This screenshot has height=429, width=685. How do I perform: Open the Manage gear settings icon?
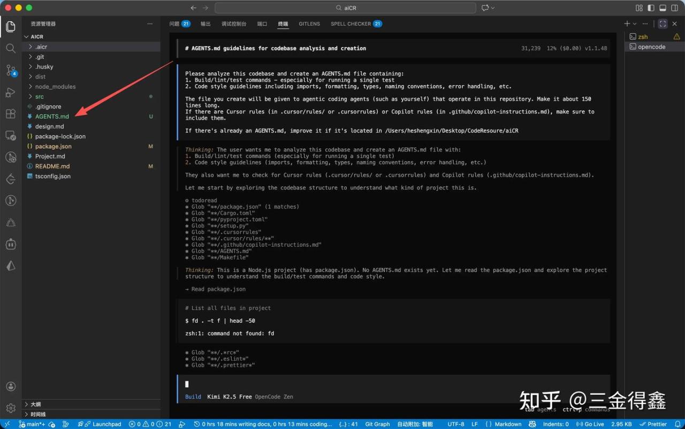[x=11, y=408]
